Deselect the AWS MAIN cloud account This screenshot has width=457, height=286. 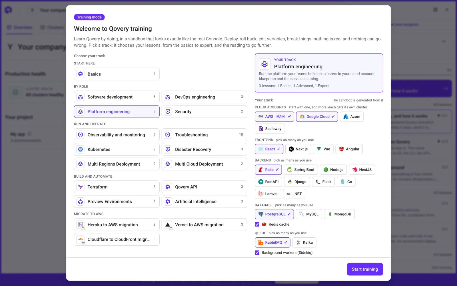tap(274, 117)
